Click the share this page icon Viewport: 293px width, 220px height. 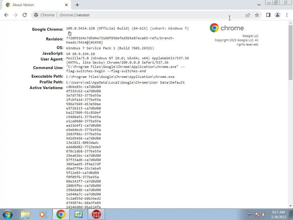click(248, 15)
